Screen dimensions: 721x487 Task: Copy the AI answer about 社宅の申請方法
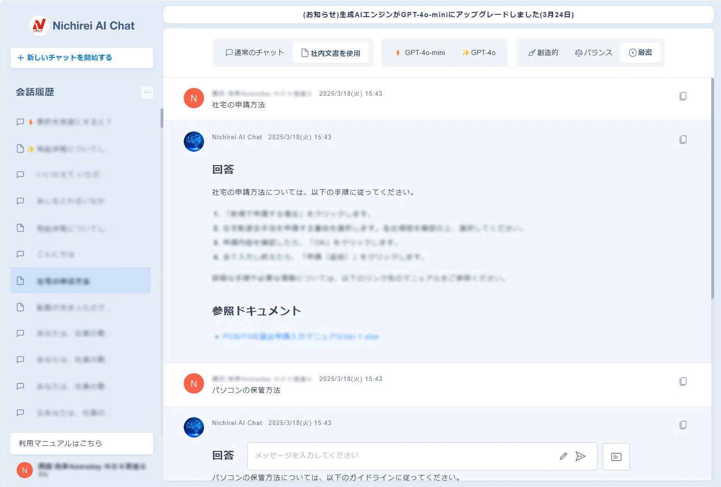pos(683,140)
